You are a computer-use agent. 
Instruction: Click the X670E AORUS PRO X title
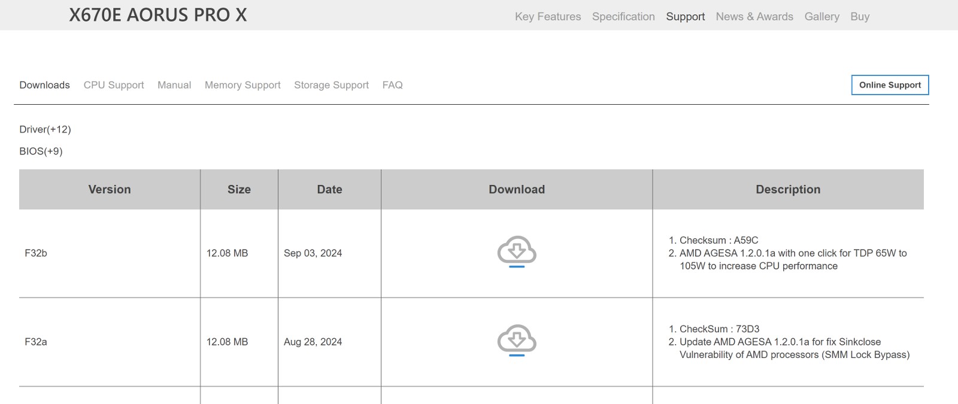[x=158, y=15]
